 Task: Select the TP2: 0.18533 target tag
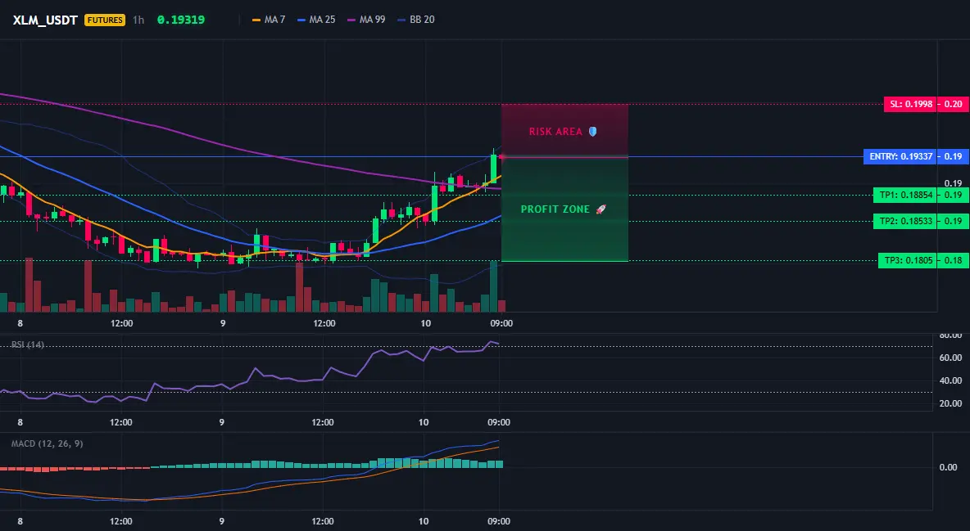coord(904,221)
